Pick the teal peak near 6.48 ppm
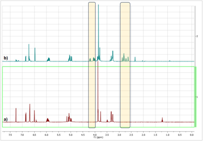 (x=35, y=54)
